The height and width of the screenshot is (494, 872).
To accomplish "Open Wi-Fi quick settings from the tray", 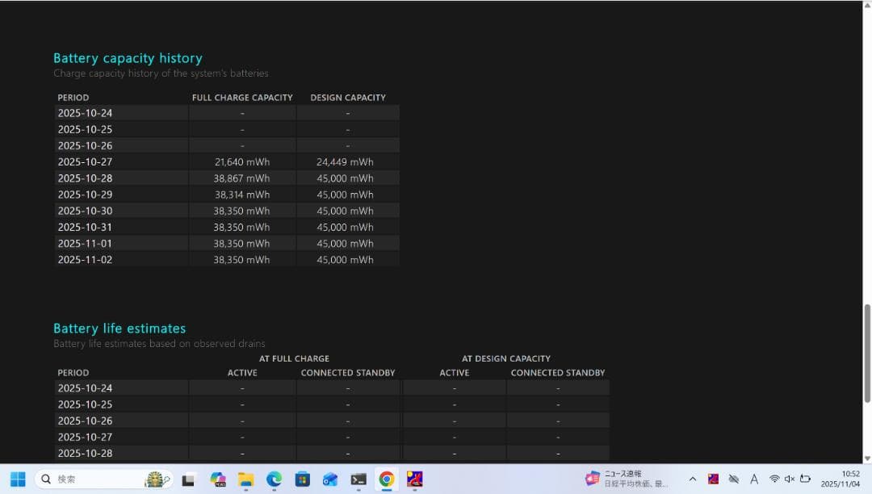I will pyautogui.click(x=773, y=479).
